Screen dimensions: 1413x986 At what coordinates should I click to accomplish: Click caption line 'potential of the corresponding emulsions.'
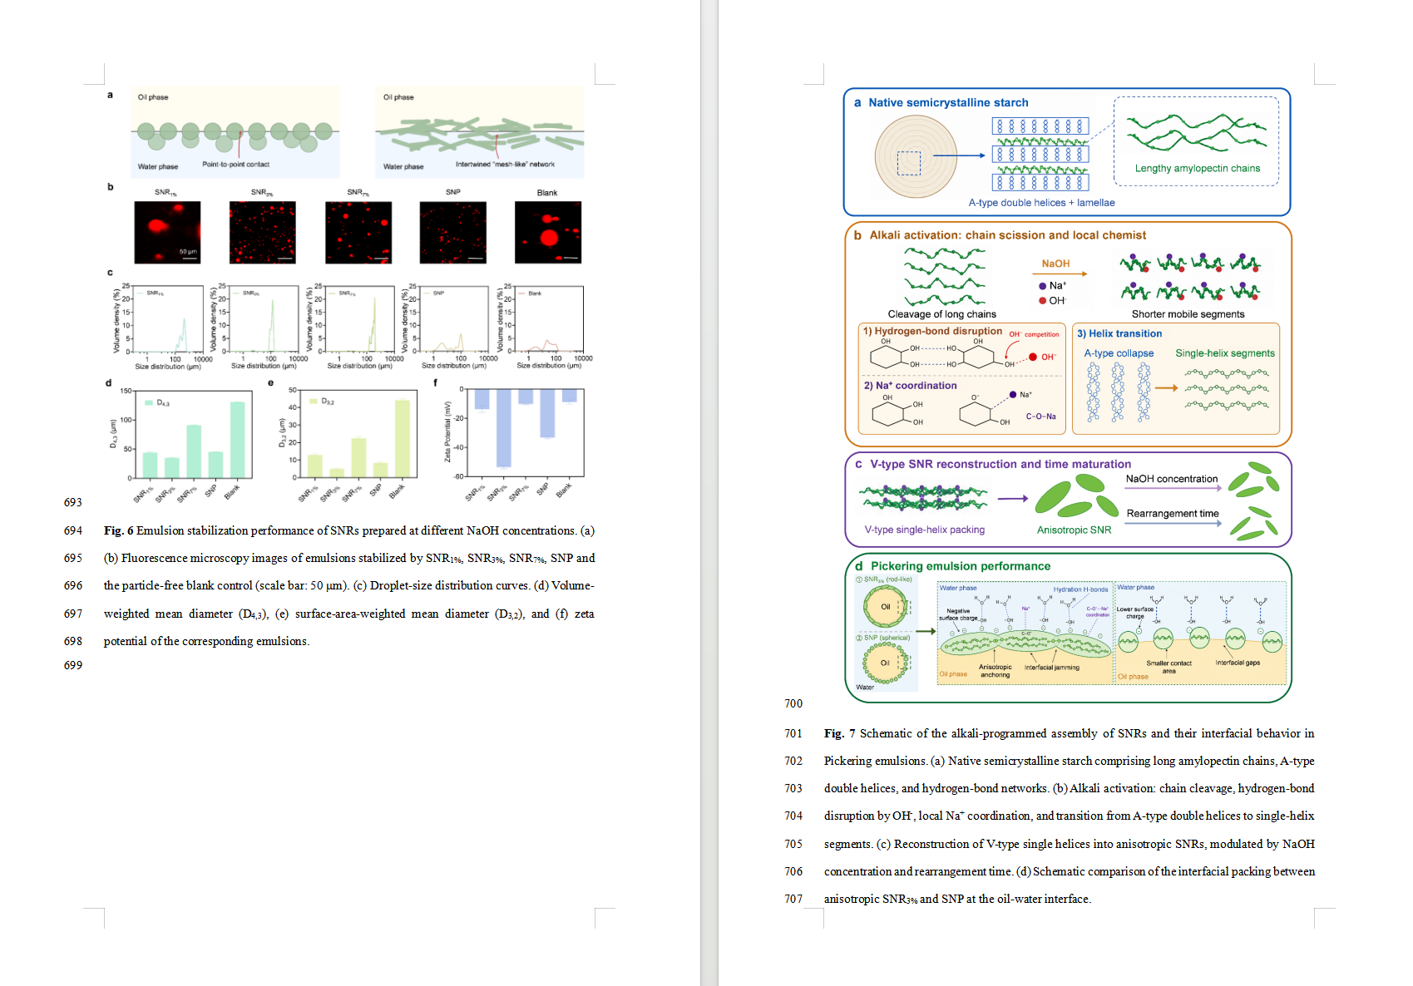click(x=206, y=641)
